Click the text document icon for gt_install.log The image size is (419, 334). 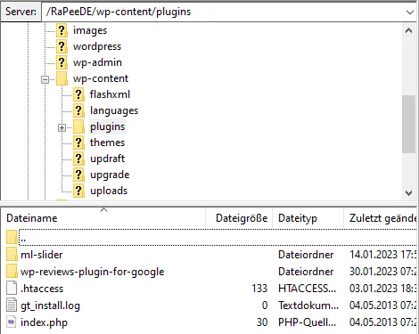12,305
